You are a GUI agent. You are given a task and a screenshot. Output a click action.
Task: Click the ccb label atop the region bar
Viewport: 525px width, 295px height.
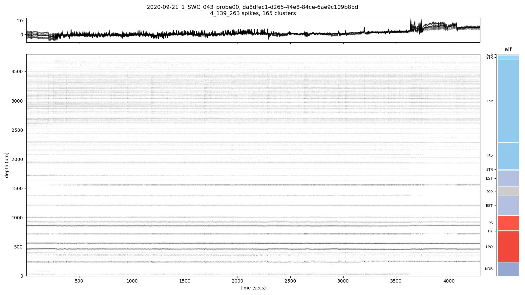point(490,54)
